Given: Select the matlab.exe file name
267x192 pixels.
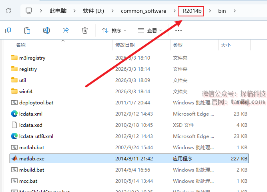Looking at the screenshot, I should (x=32, y=159).
